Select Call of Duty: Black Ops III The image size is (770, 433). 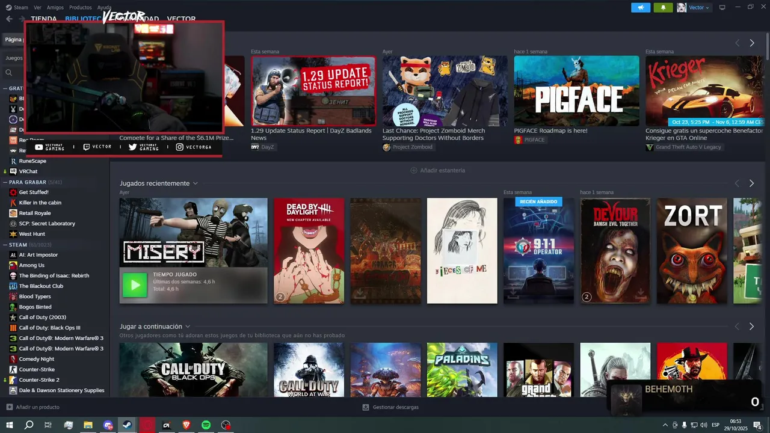coord(49,328)
